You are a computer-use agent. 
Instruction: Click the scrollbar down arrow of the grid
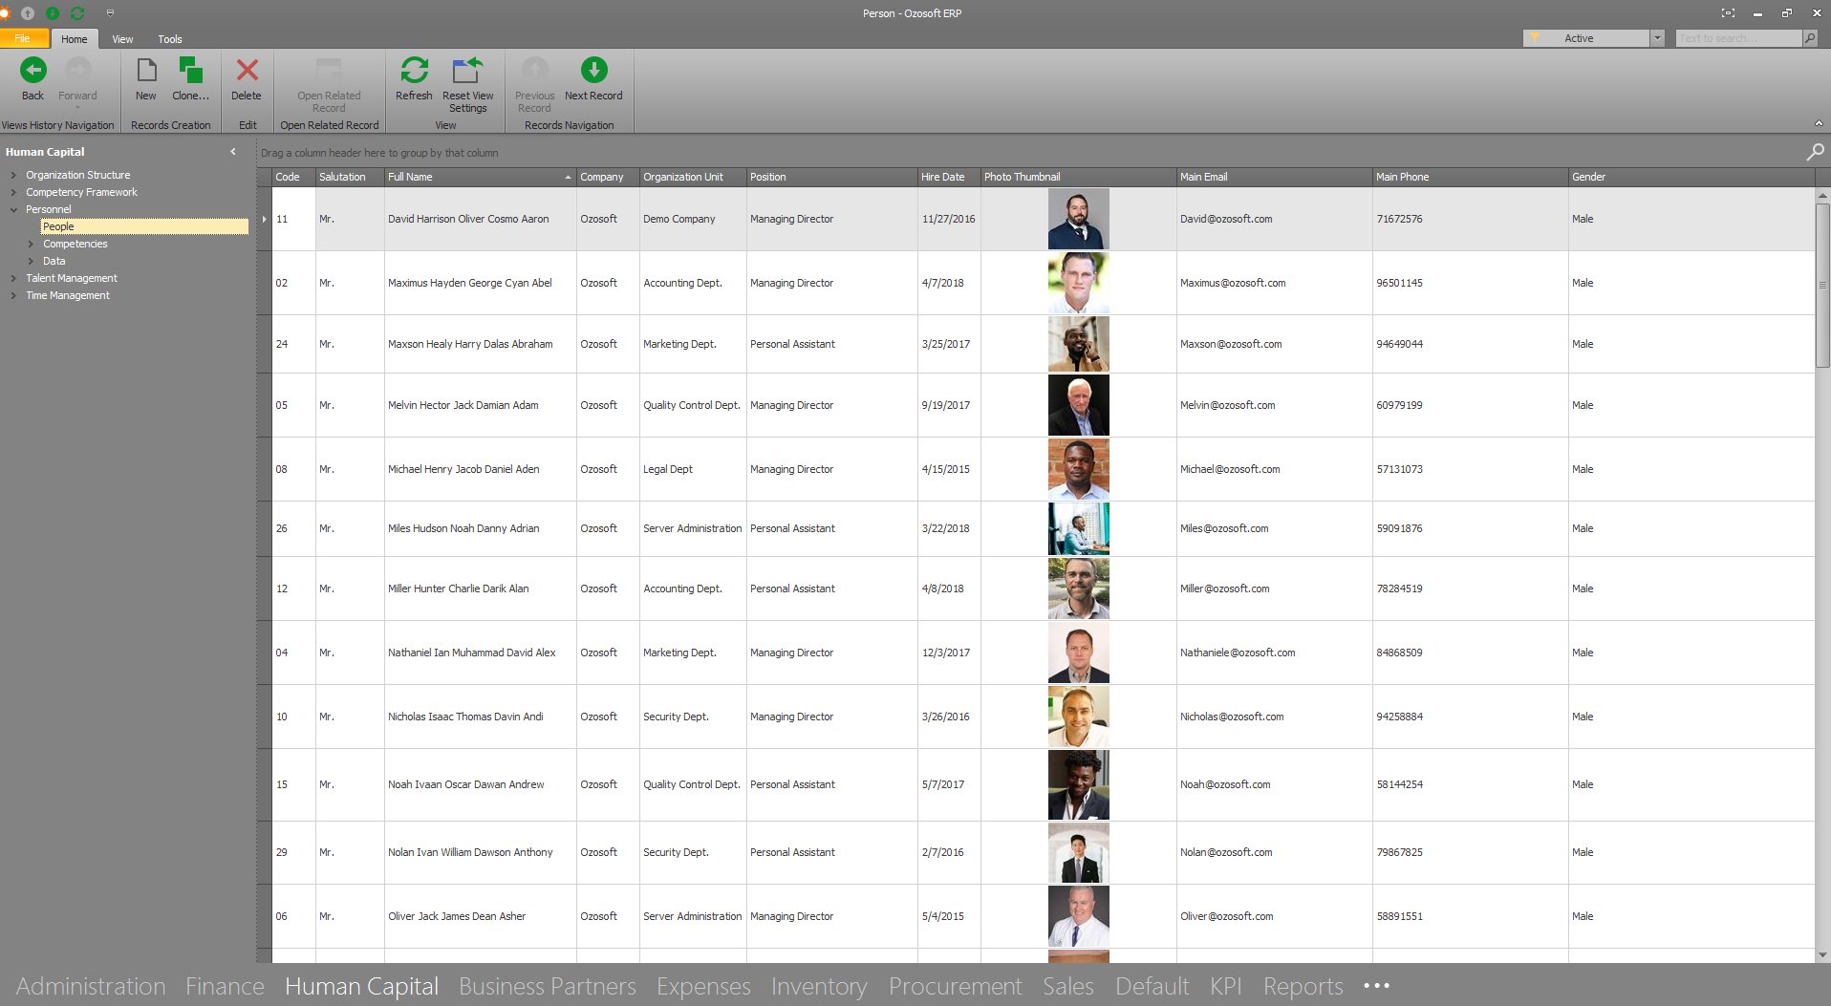click(1822, 954)
